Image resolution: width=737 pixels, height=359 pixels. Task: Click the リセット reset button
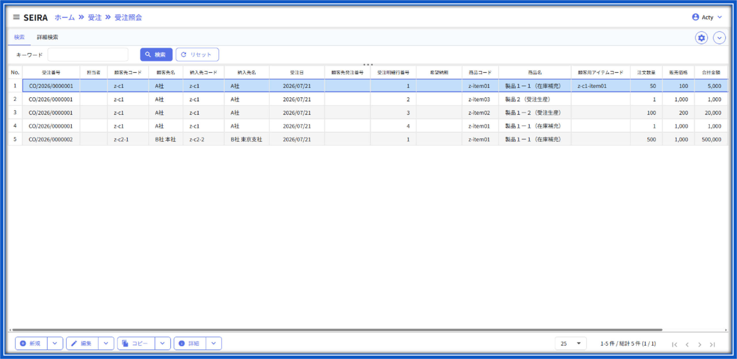(197, 54)
